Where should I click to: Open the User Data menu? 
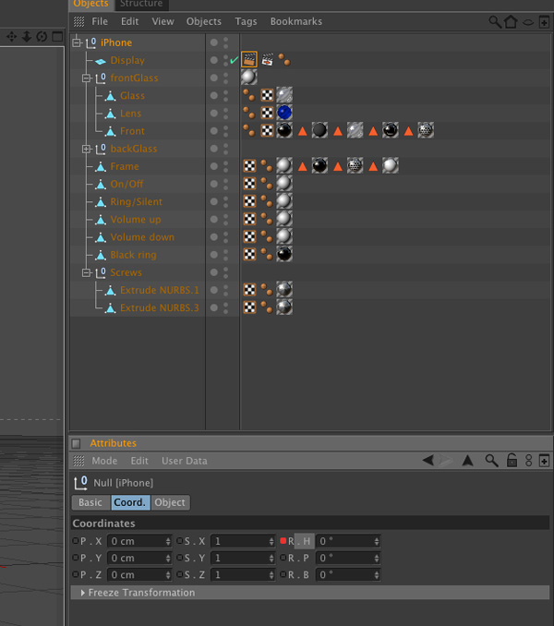tap(185, 461)
